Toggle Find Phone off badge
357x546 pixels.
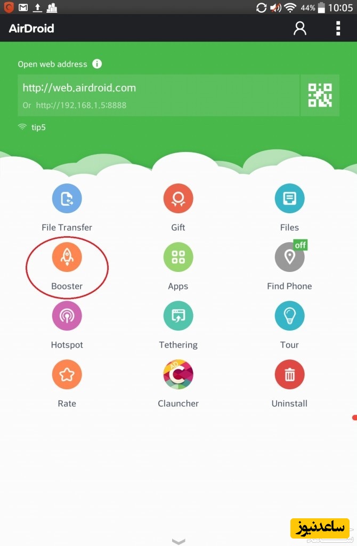pos(301,245)
